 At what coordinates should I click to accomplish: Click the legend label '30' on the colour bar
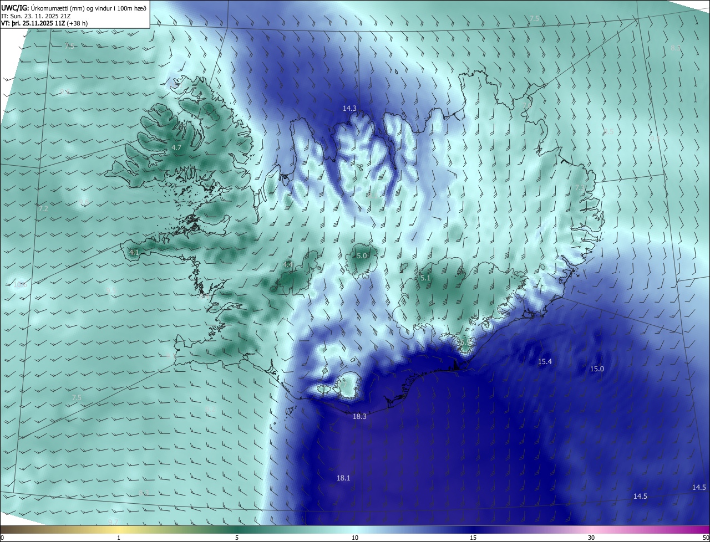click(591, 538)
